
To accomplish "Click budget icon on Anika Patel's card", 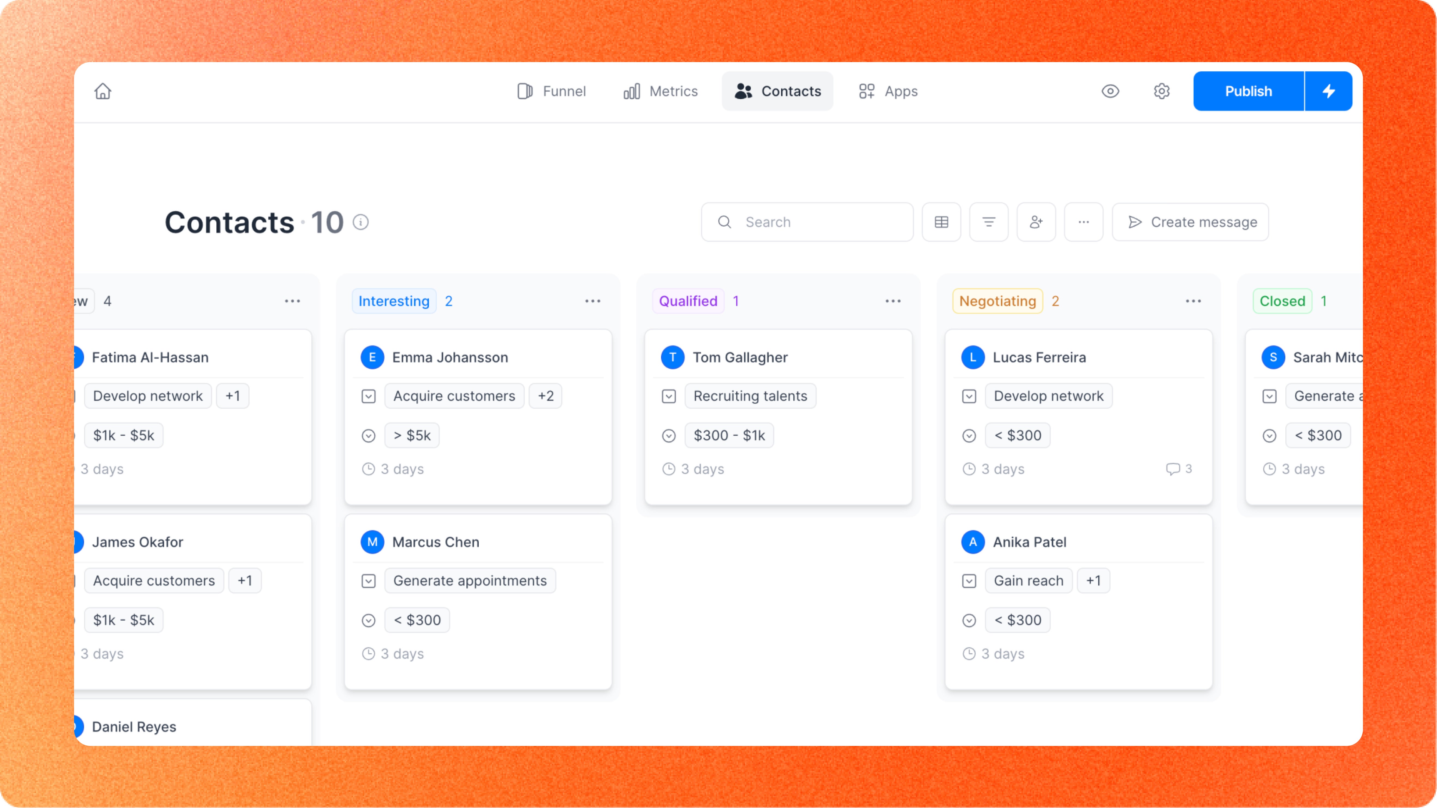I will 970,621.
